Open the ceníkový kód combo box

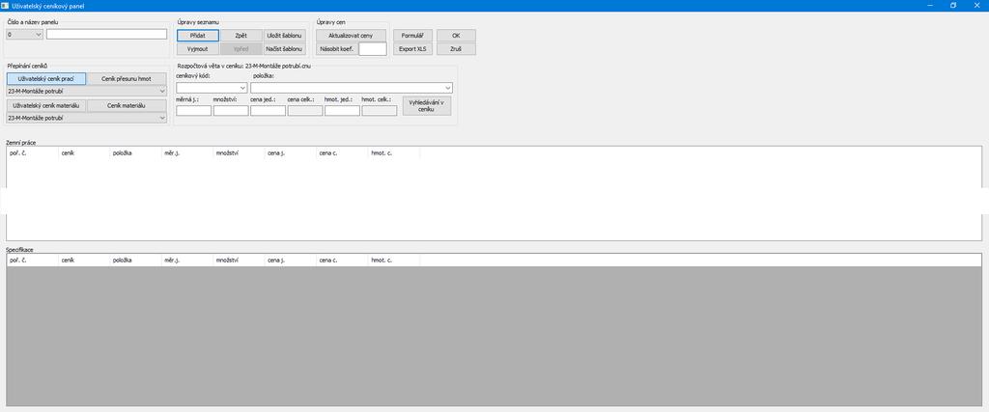click(212, 88)
